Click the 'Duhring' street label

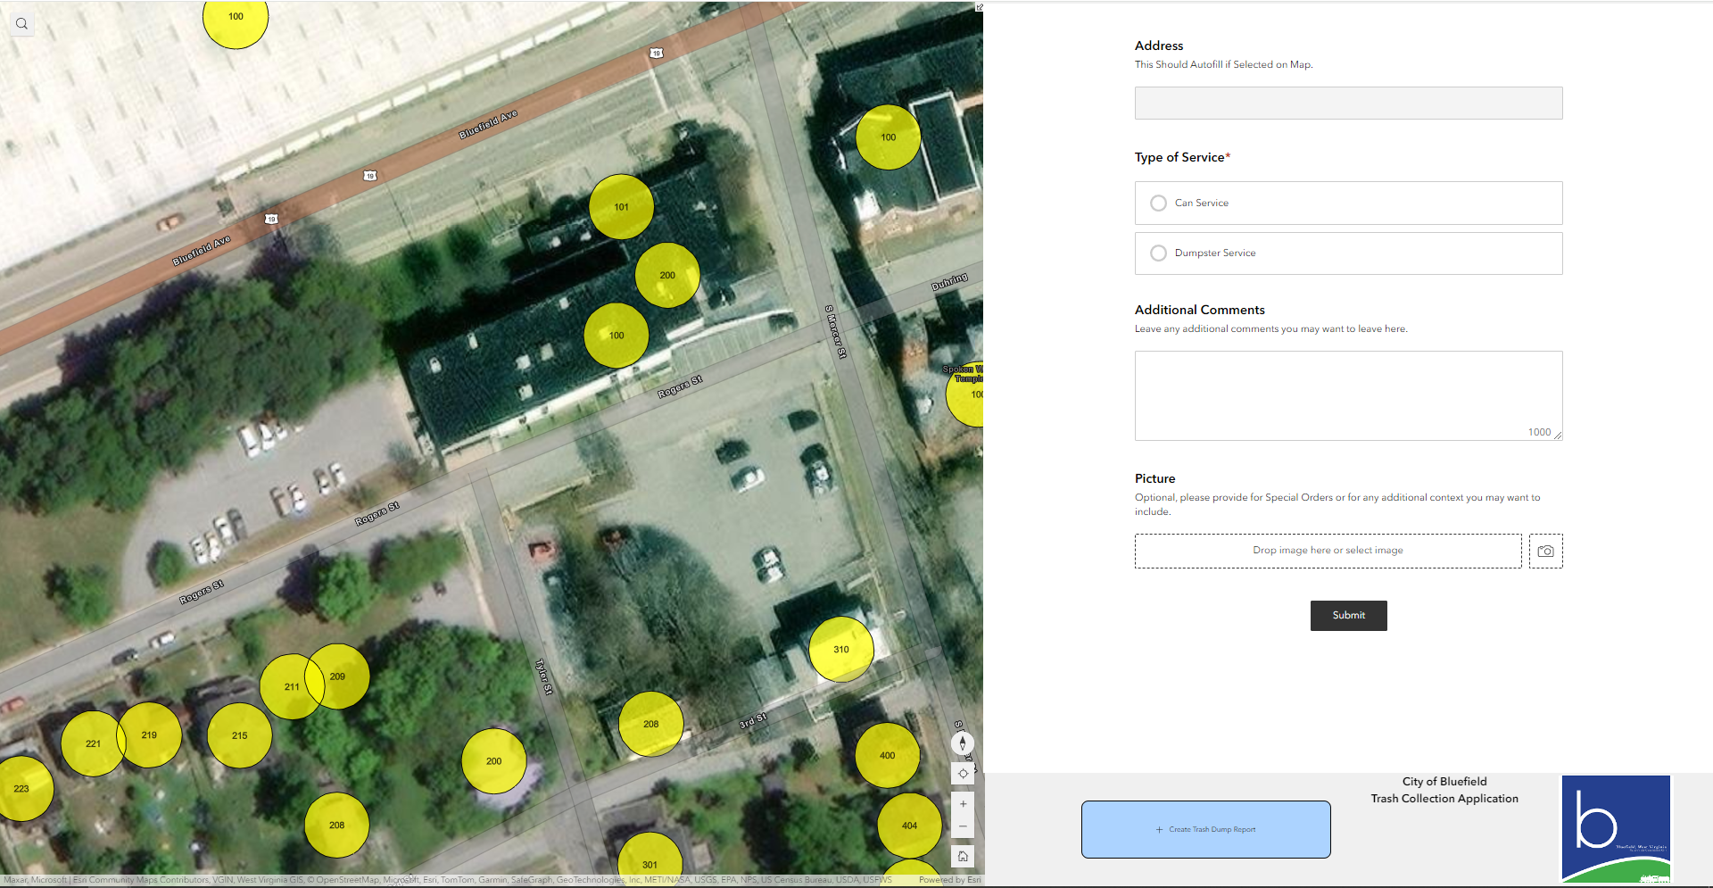[x=949, y=283]
